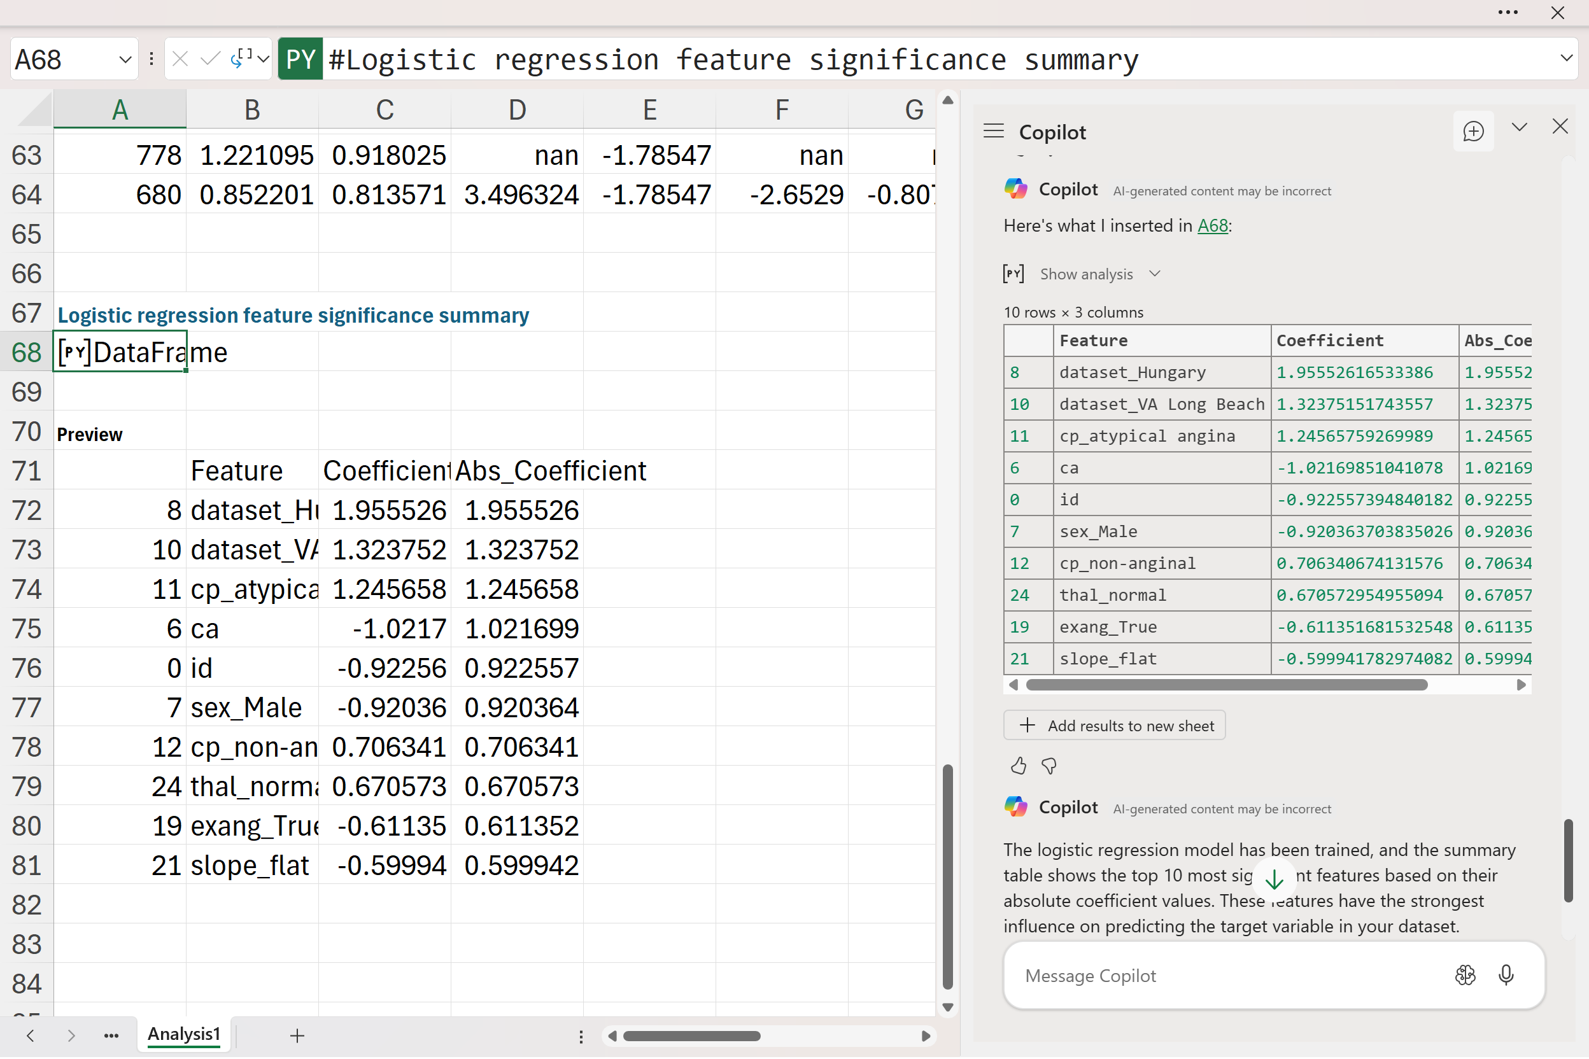Start a new Copilot chat
This screenshot has height=1059, width=1589.
1472,131
